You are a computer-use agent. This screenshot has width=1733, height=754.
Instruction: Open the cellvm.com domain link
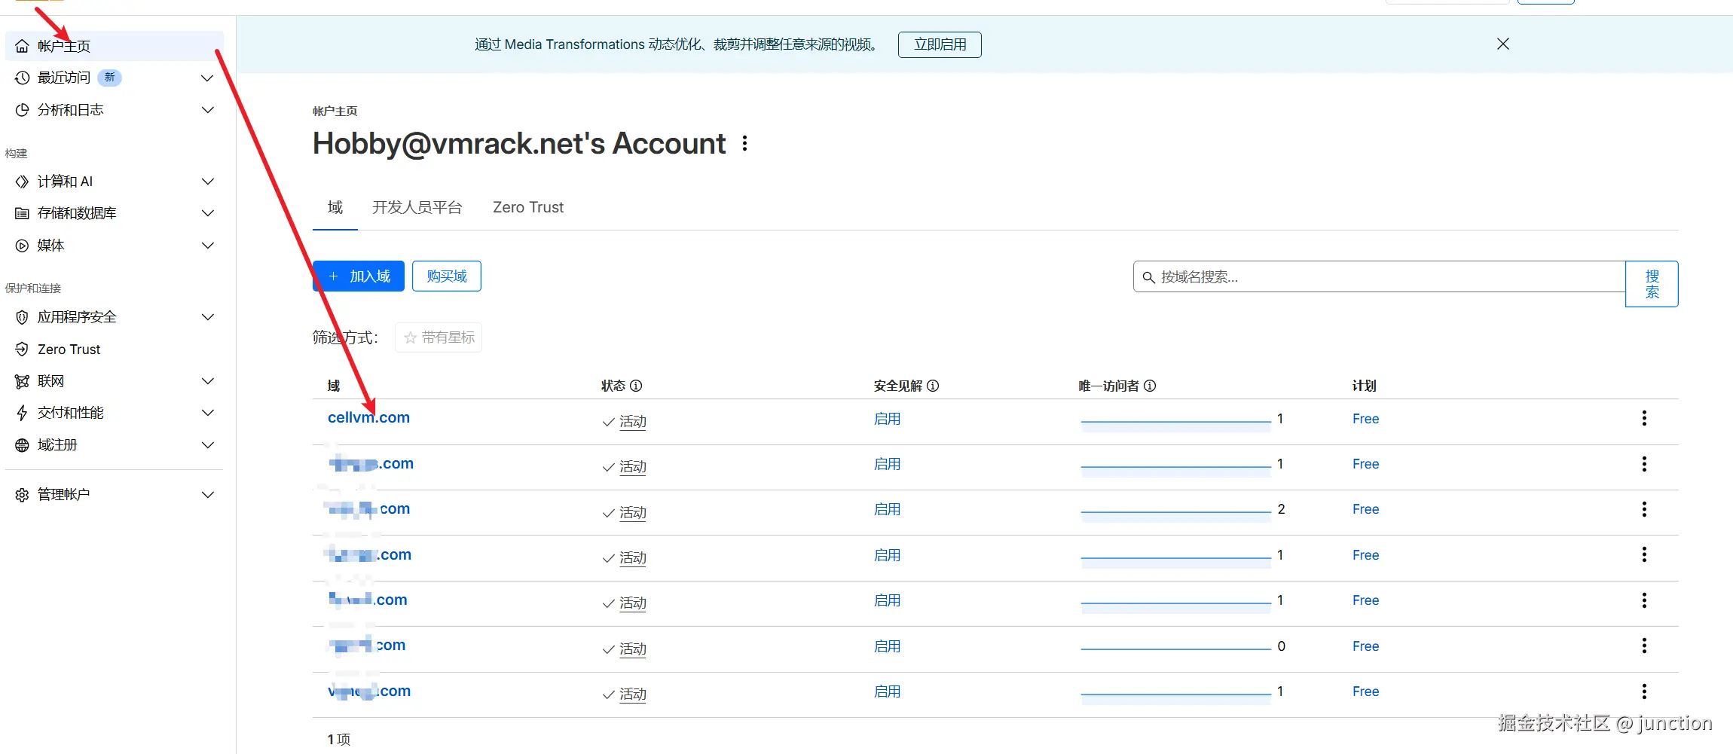pyautogui.click(x=368, y=417)
